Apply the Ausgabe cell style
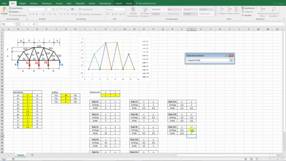The height and width of the screenshot is (161, 286). (x=159, y=14)
